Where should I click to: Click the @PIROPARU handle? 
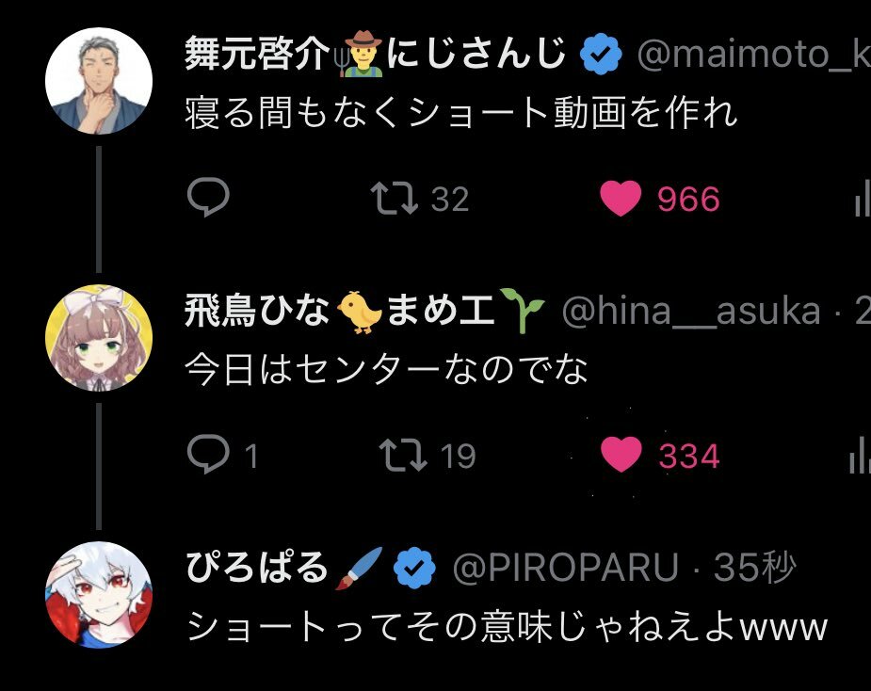pos(566,568)
